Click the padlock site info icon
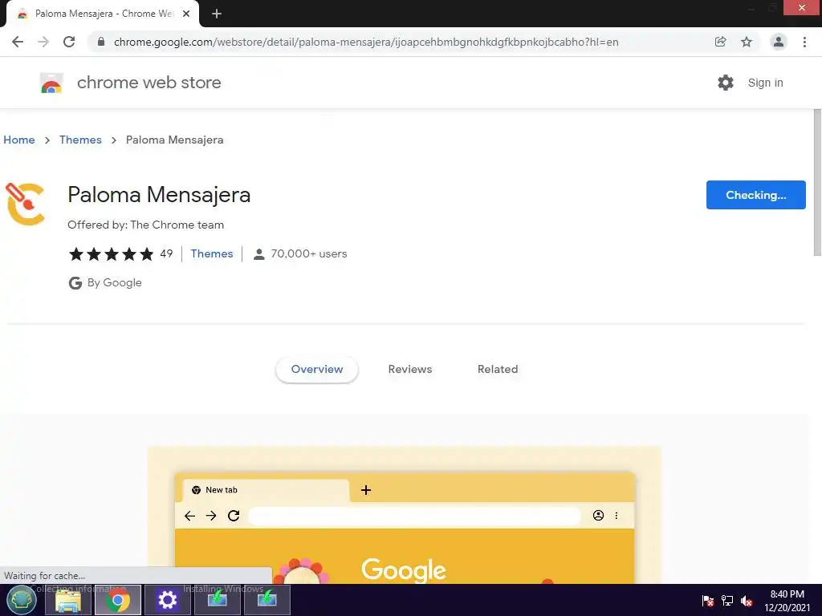Viewport: 822px width, 616px height. 101,42
